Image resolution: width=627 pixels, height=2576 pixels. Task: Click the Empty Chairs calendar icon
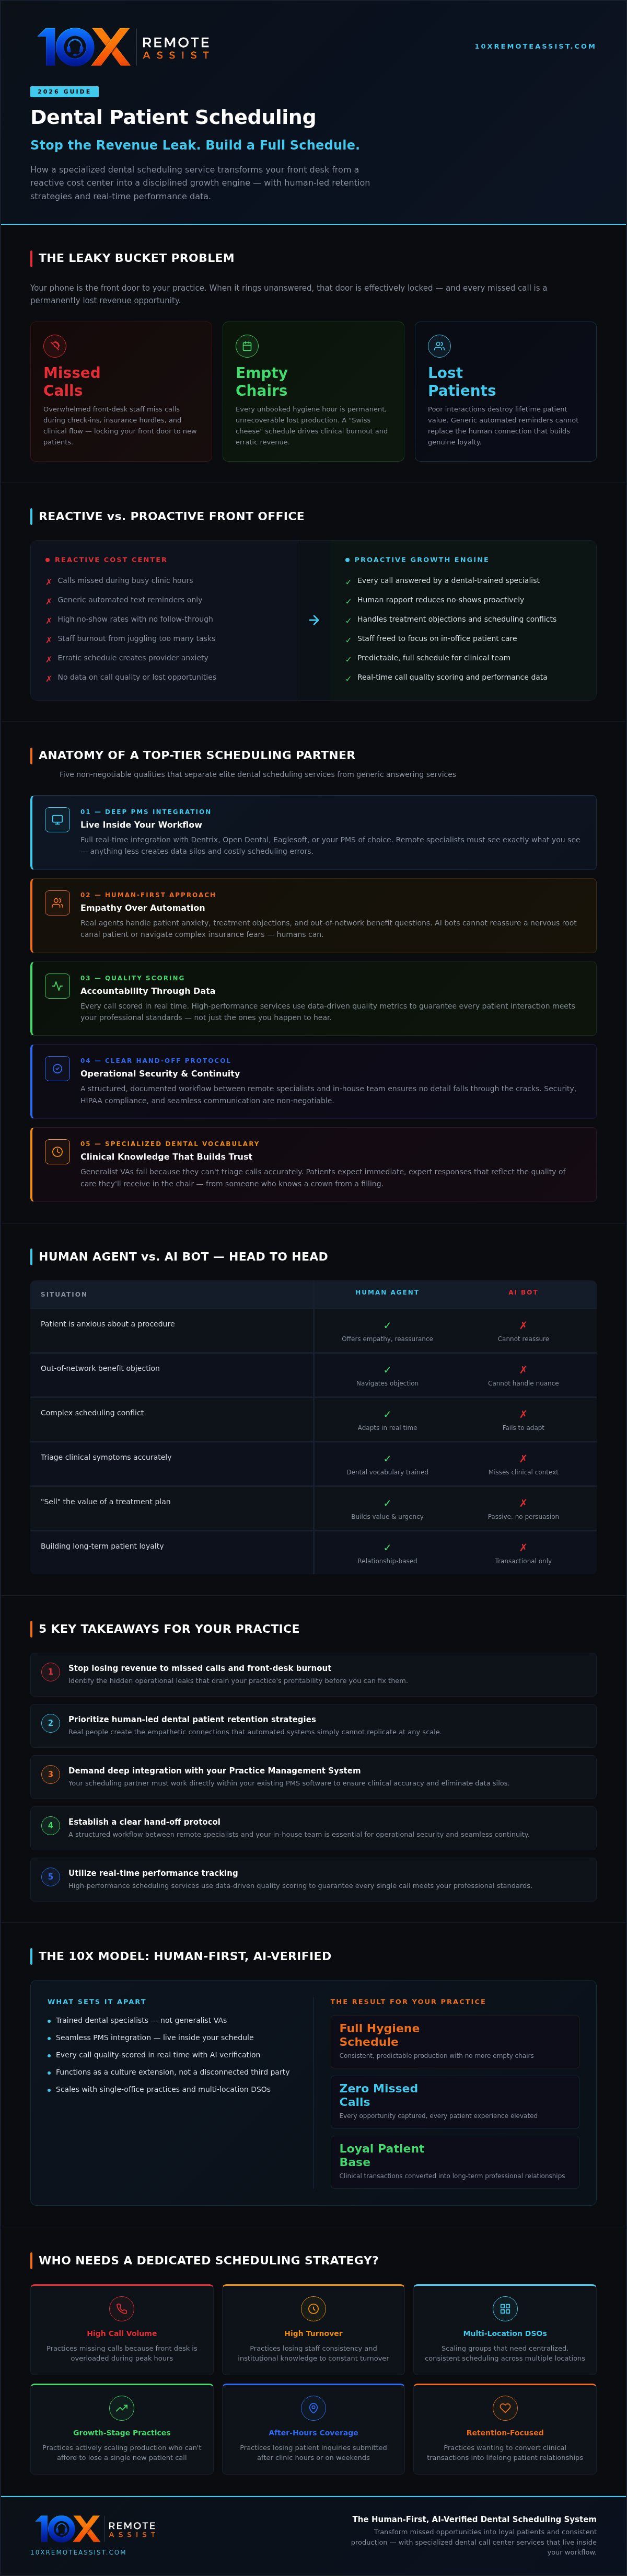pos(247,346)
